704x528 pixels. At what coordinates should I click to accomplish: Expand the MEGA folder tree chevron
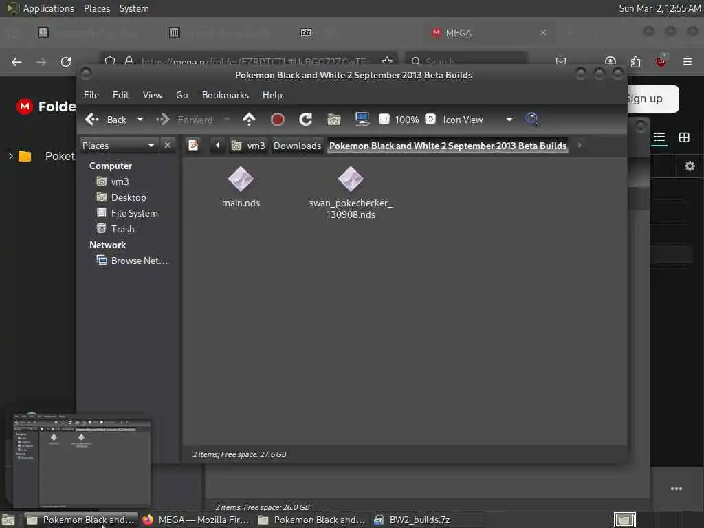tap(11, 156)
